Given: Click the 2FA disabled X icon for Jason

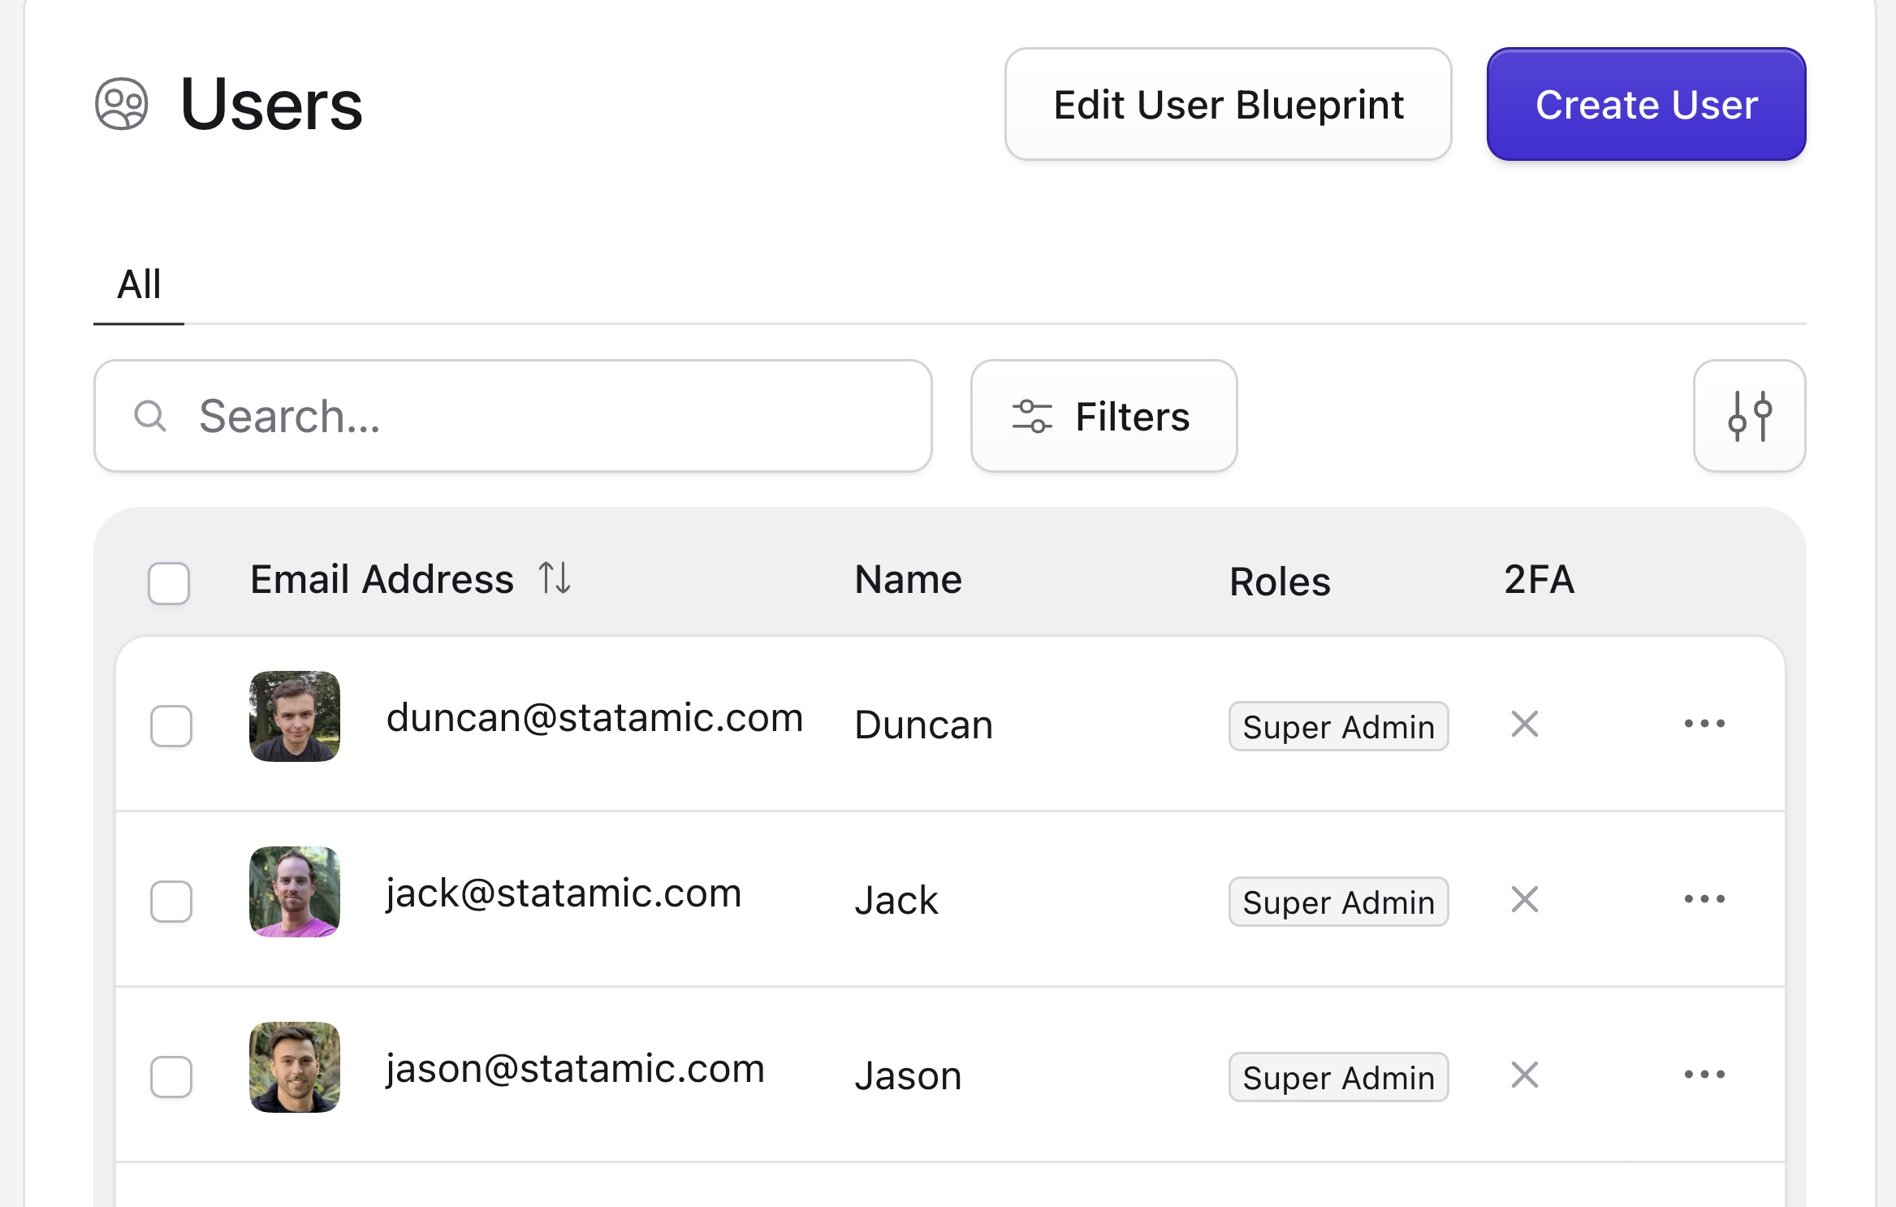Looking at the screenshot, I should (1524, 1075).
